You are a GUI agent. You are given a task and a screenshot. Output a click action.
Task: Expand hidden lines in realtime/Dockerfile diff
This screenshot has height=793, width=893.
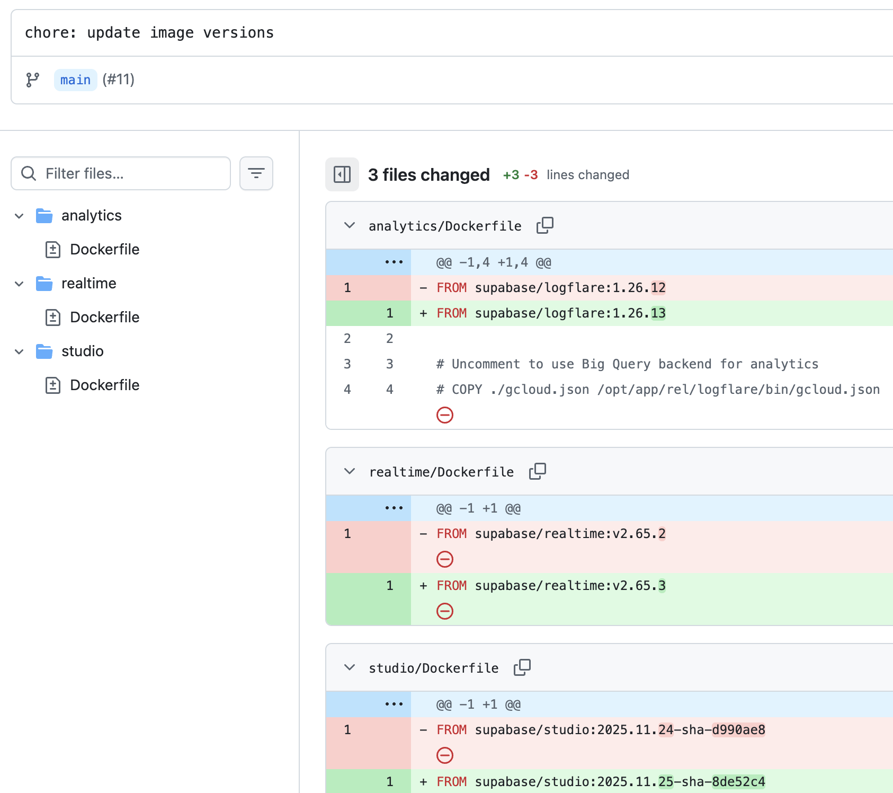(x=394, y=508)
